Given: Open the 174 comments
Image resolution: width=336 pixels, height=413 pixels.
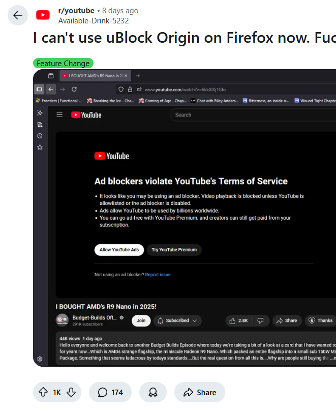Looking at the screenshot, I should (x=110, y=392).
